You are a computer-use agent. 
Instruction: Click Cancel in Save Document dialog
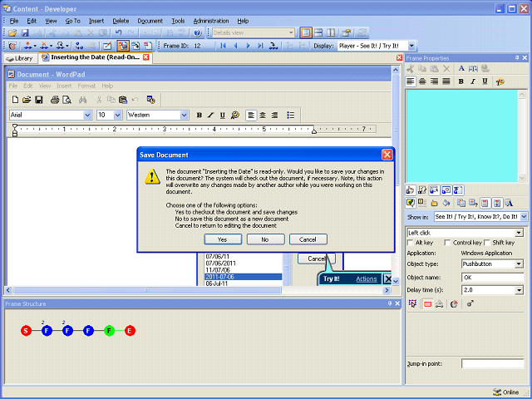point(308,239)
